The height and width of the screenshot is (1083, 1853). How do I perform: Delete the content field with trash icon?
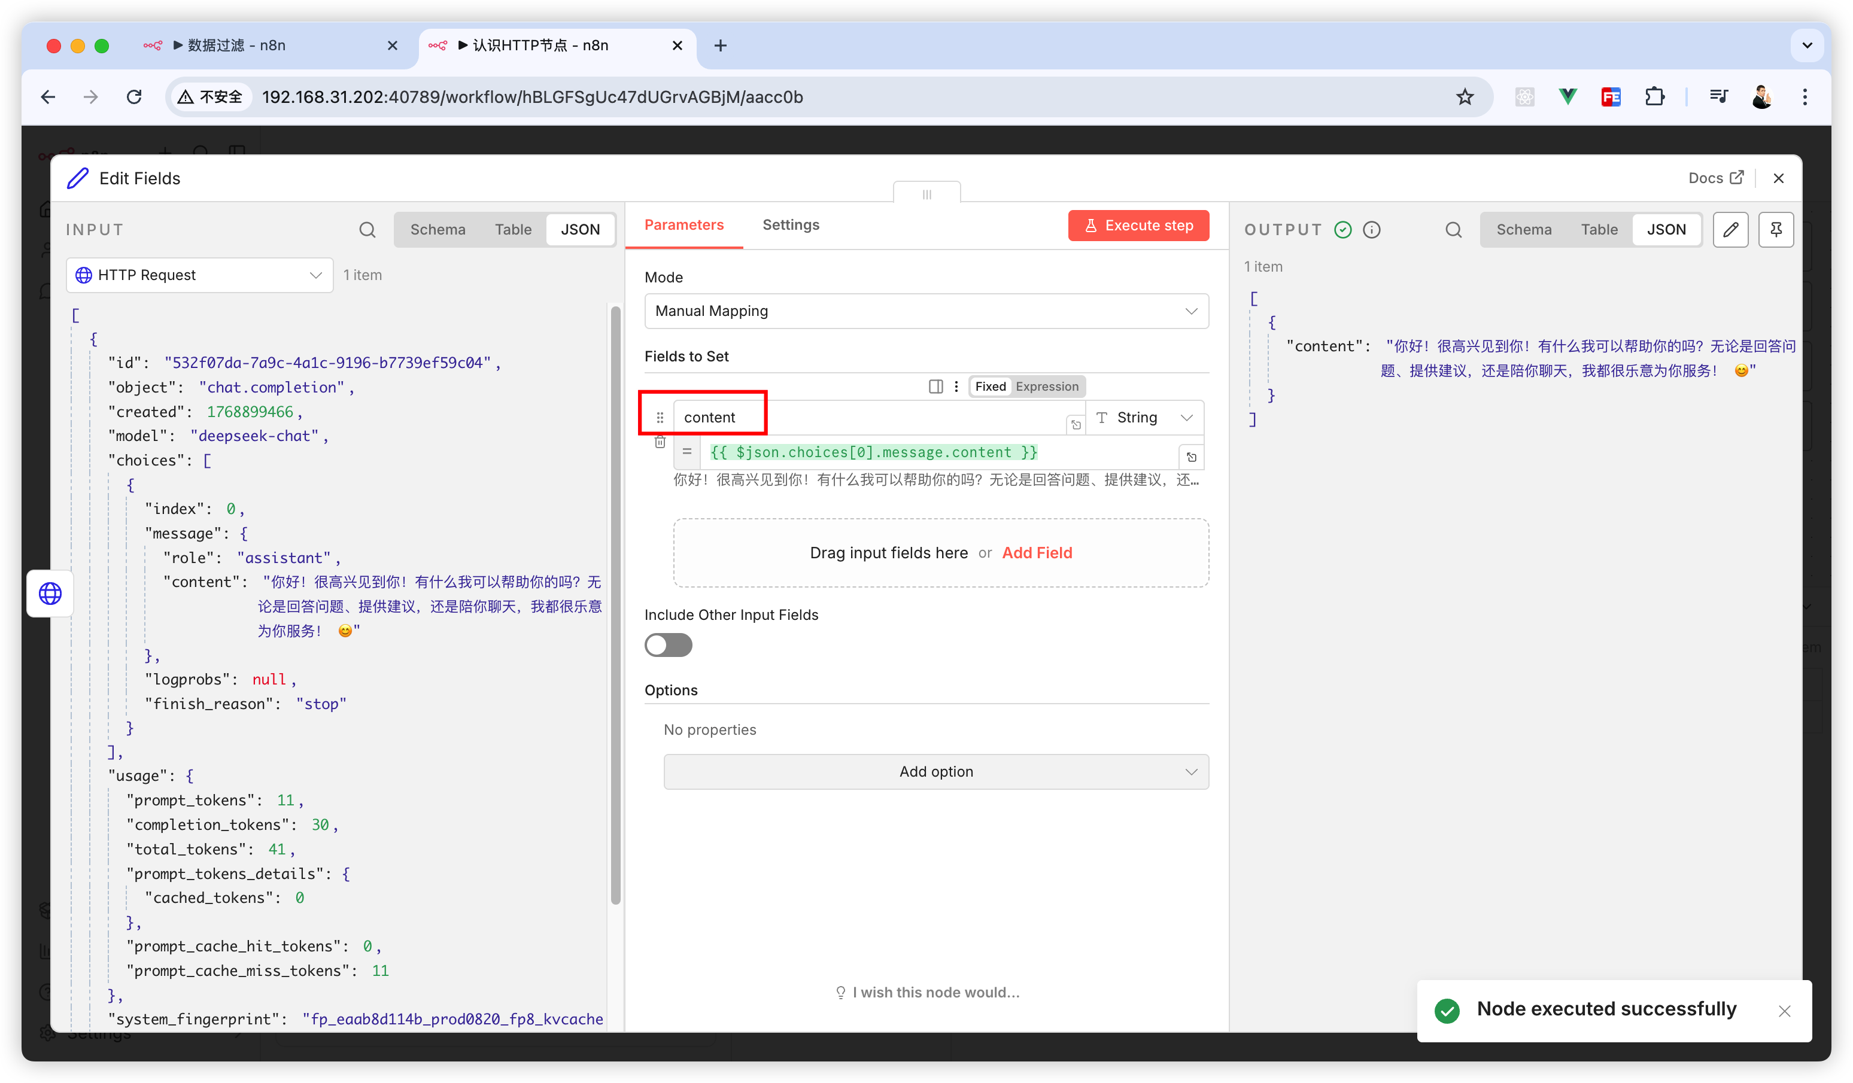coord(660,442)
